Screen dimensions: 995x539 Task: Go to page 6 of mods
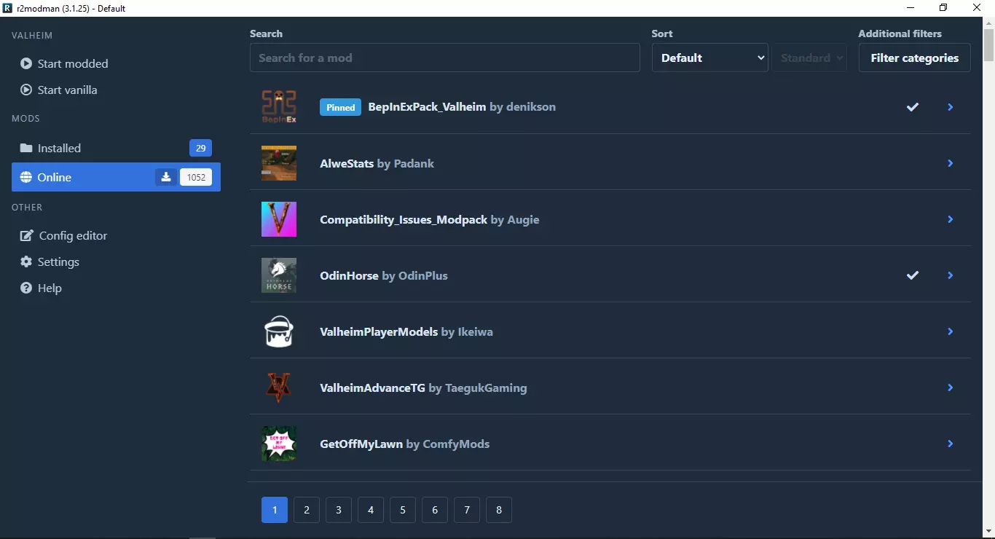coord(435,510)
